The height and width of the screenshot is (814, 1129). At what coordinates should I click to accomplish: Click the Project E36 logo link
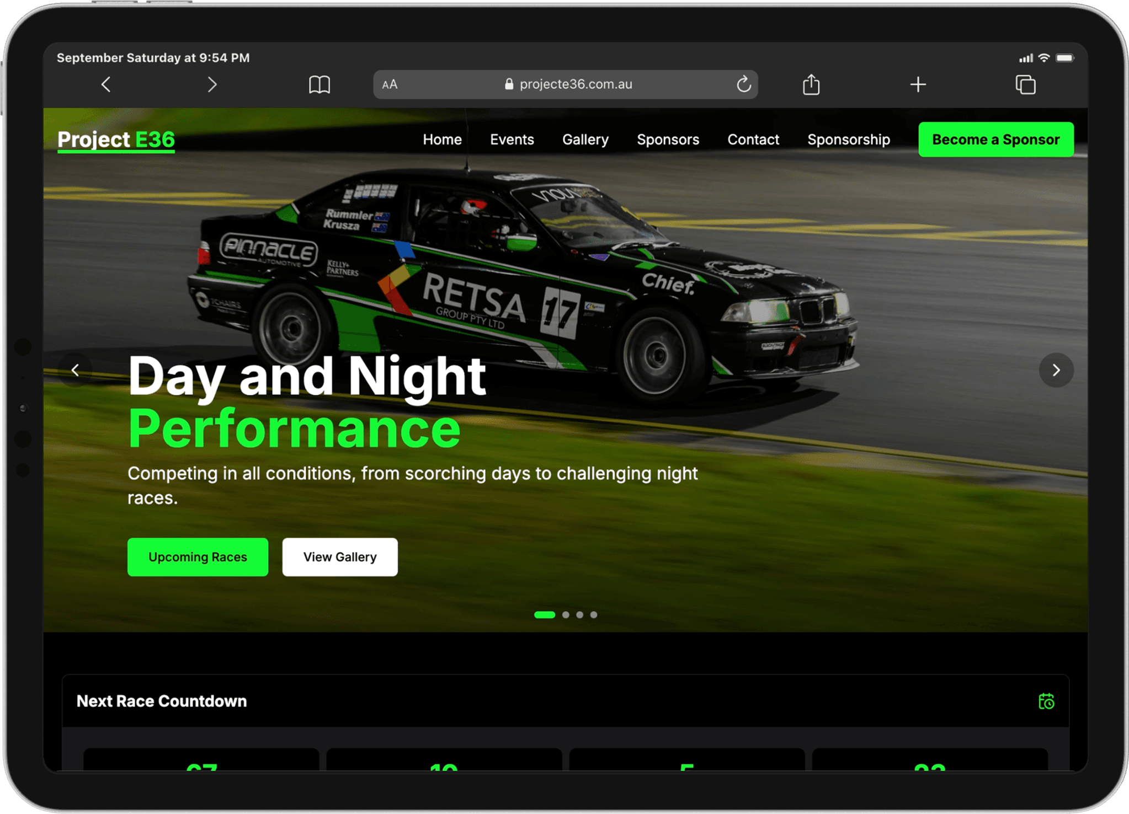click(x=116, y=140)
